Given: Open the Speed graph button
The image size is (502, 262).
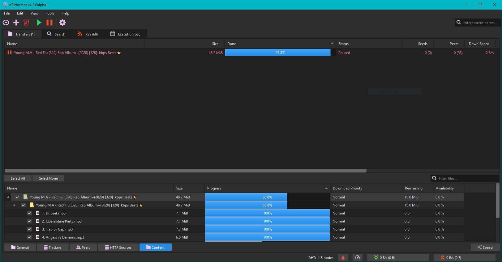Looking at the screenshot, I should (485, 247).
